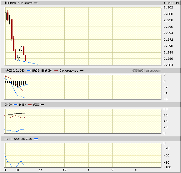This screenshot has height=173, width=181.
Task: Click the 11 hour label on time axis
Action: click(x=41, y=170)
